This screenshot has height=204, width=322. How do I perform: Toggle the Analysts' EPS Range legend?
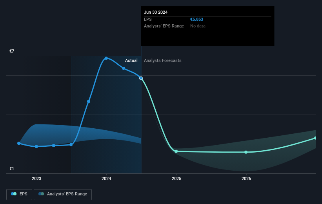(63, 194)
